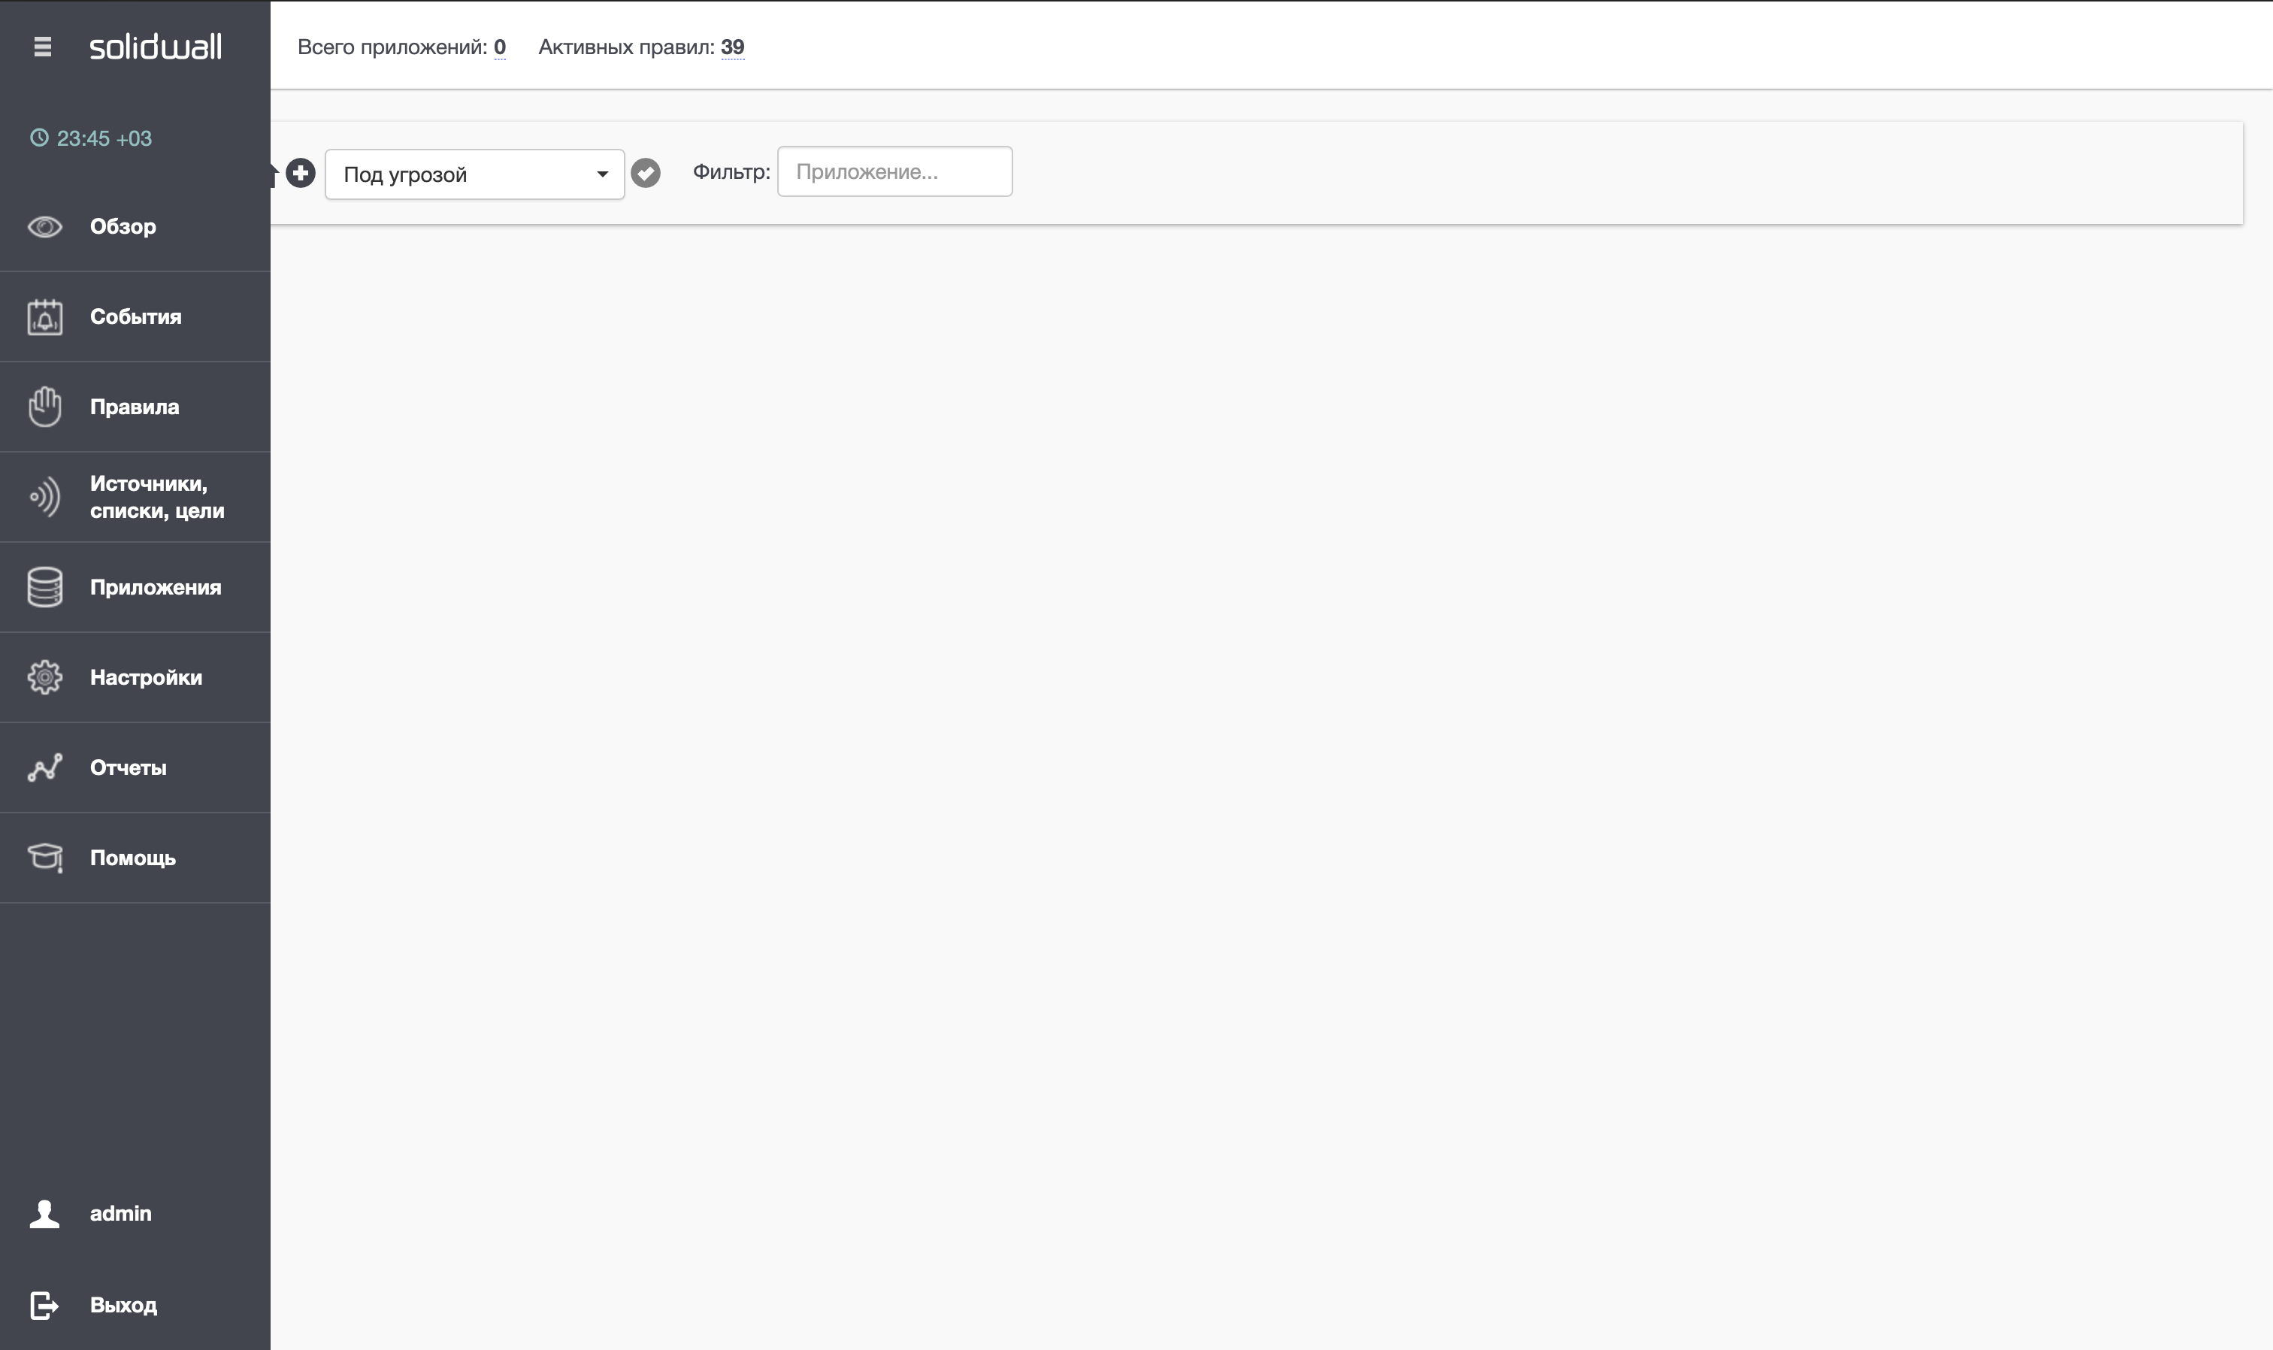
Task: Click the dropdown caret arrow
Action: tap(602, 174)
